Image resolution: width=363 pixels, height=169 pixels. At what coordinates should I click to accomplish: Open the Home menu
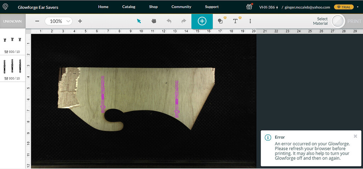(x=103, y=7)
